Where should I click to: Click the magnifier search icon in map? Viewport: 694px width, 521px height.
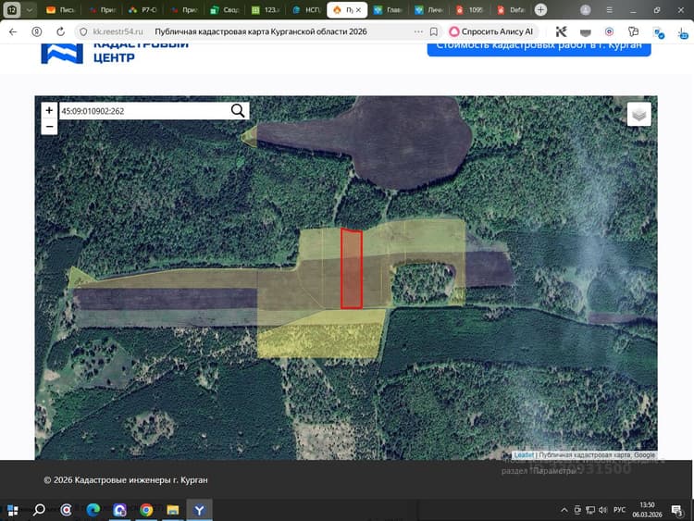click(238, 111)
